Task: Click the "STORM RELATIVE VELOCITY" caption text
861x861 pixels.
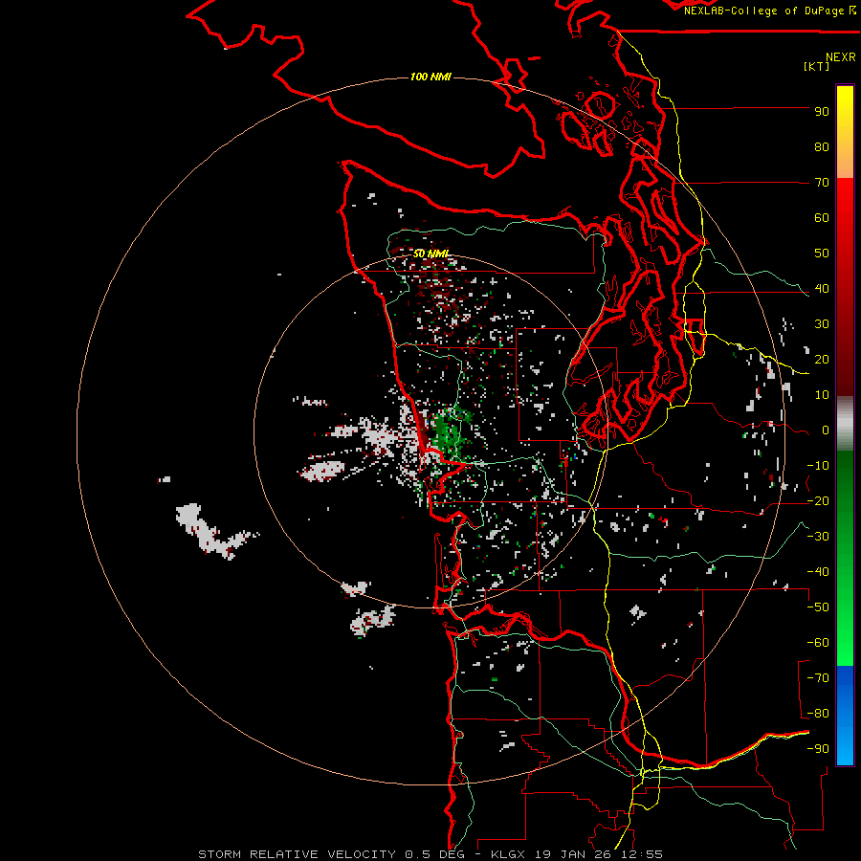Action: [x=298, y=854]
